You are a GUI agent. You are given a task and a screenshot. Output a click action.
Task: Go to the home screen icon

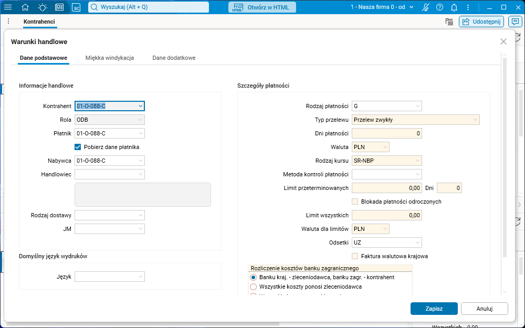(x=25, y=7)
